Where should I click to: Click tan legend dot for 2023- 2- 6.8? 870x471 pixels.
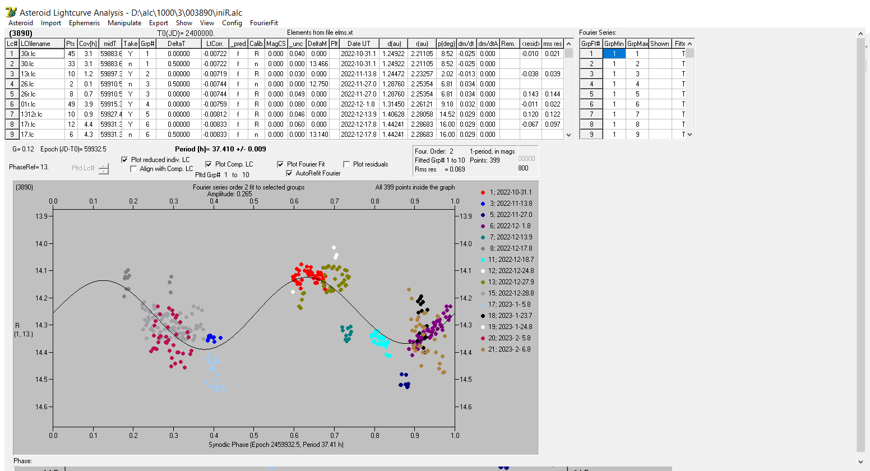pyautogui.click(x=483, y=349)
